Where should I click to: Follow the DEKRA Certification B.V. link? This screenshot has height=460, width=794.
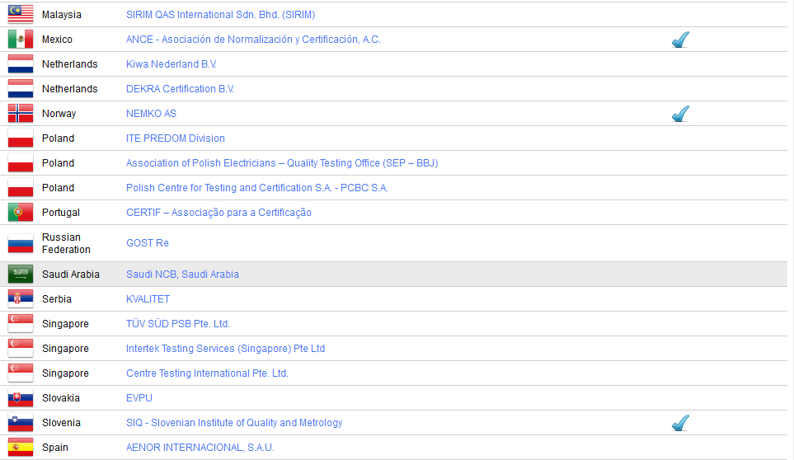tap(180, 89)
